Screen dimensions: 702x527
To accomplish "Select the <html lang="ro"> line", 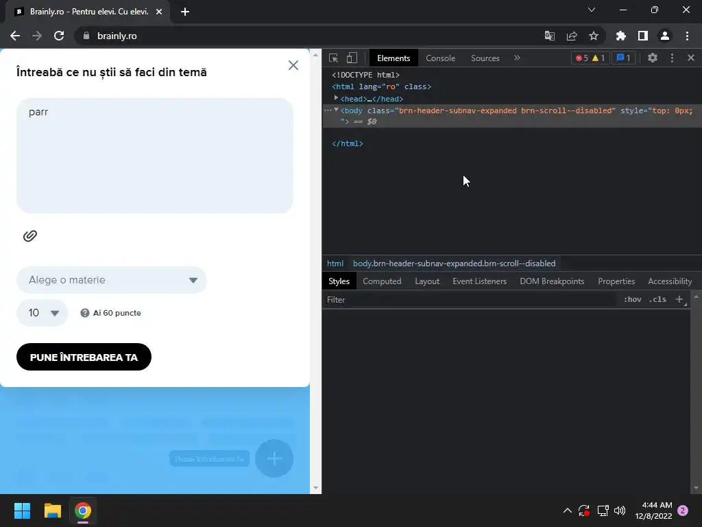I will pos(381,86).
